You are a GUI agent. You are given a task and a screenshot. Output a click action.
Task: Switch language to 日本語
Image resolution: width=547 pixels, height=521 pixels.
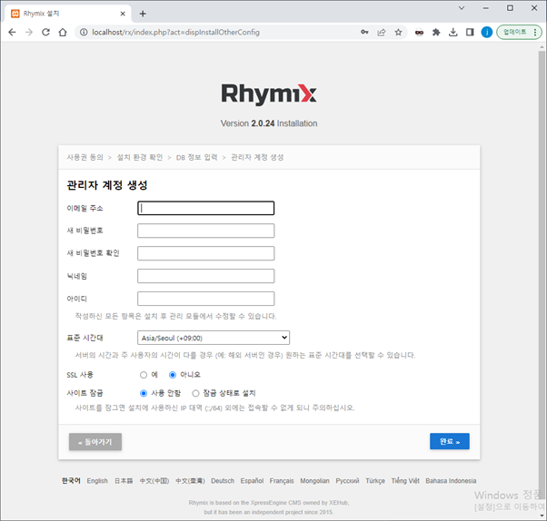[x=124, y=480]
